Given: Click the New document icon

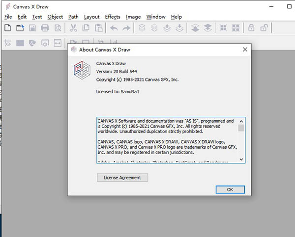Looking at the screenshot, I should tap(7, 28).
